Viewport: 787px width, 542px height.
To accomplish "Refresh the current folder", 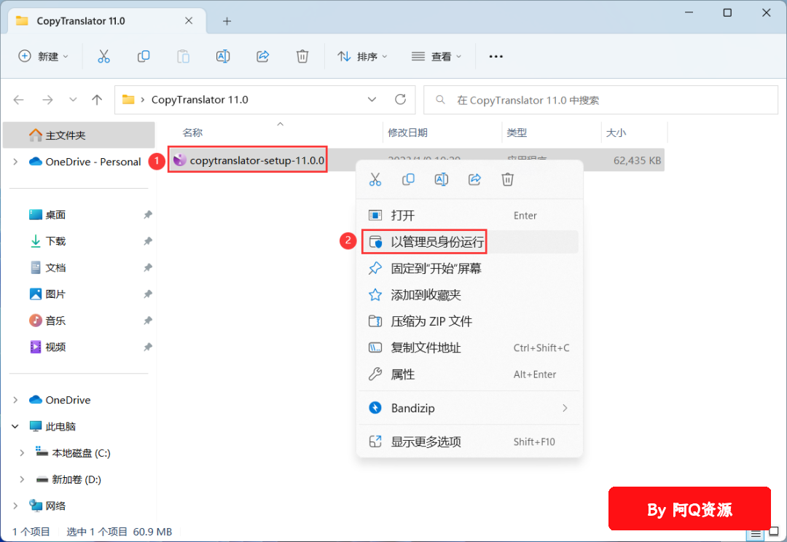I will (400, 99).
